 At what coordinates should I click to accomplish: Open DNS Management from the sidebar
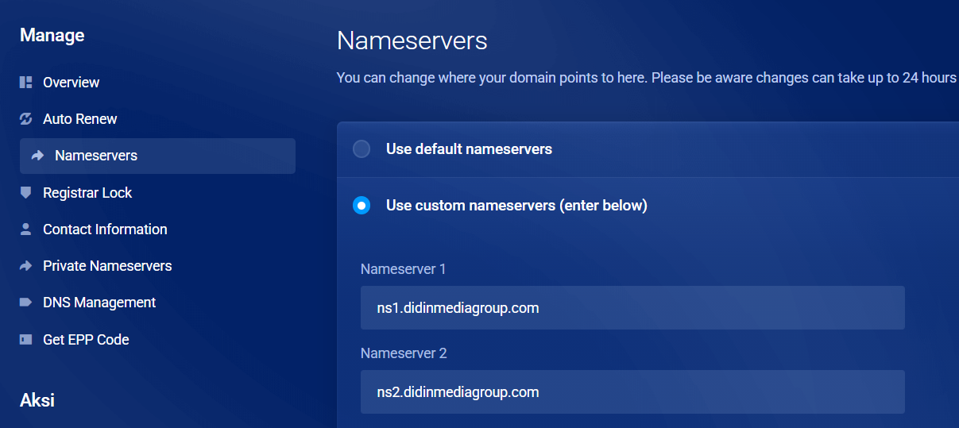(99, 303)
